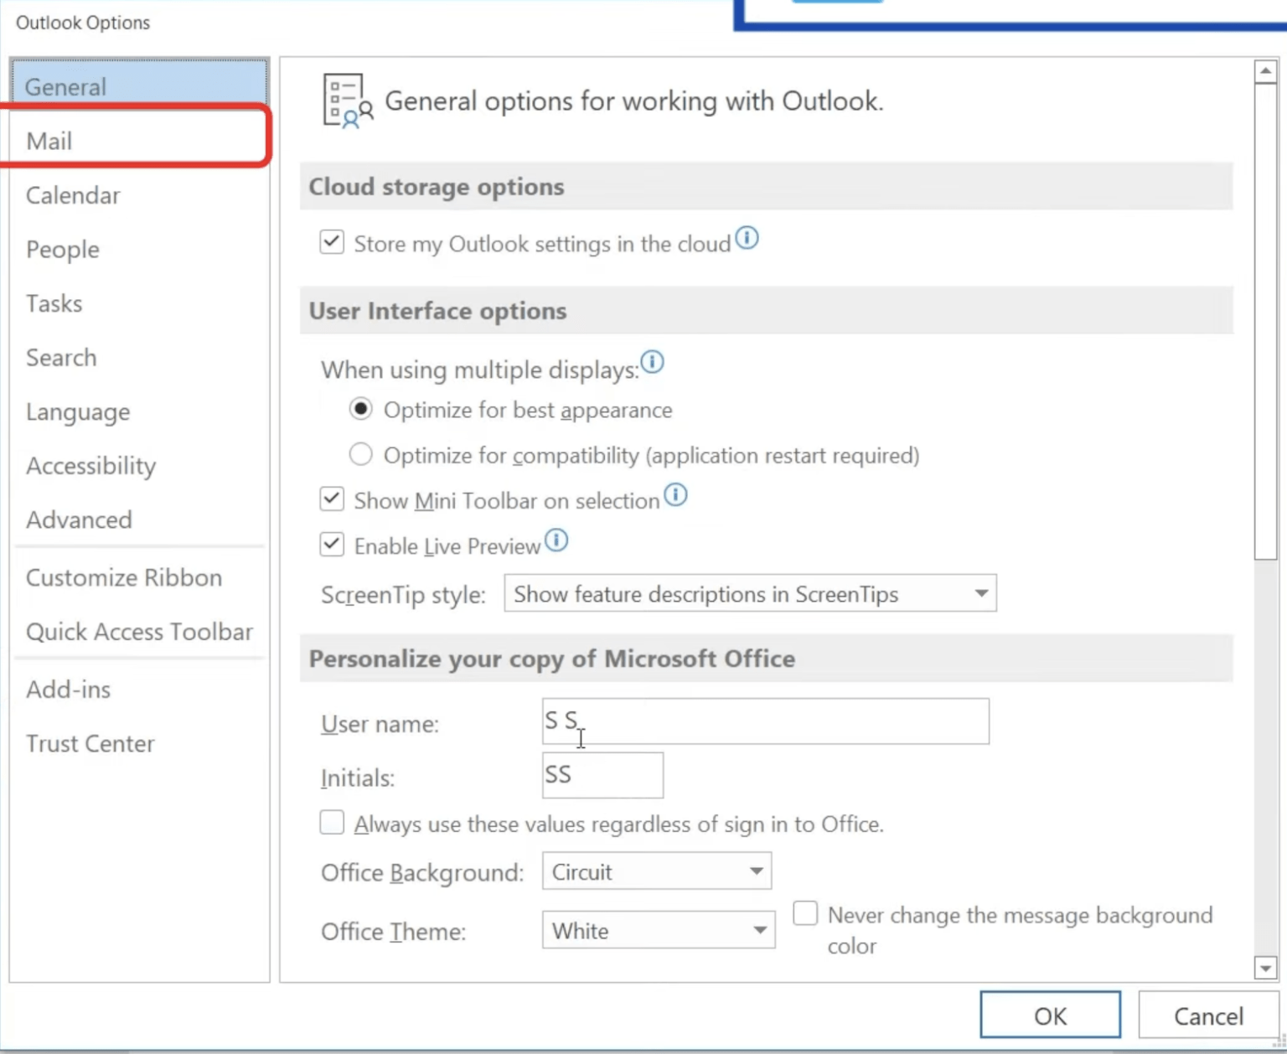Click the info icon beside Enable Live Preview
Screen dimensions: 1287x1054
point(556,540)
